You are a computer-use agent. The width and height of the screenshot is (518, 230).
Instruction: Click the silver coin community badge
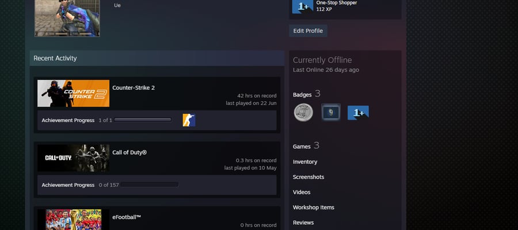[303, 113]
